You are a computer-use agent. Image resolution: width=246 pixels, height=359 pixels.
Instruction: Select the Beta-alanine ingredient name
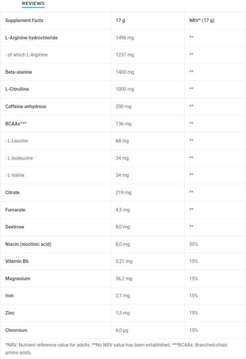point(19,72)
